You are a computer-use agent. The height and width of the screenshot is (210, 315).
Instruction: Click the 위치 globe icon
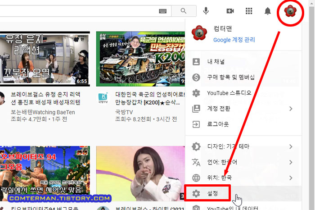click(196, 178)
